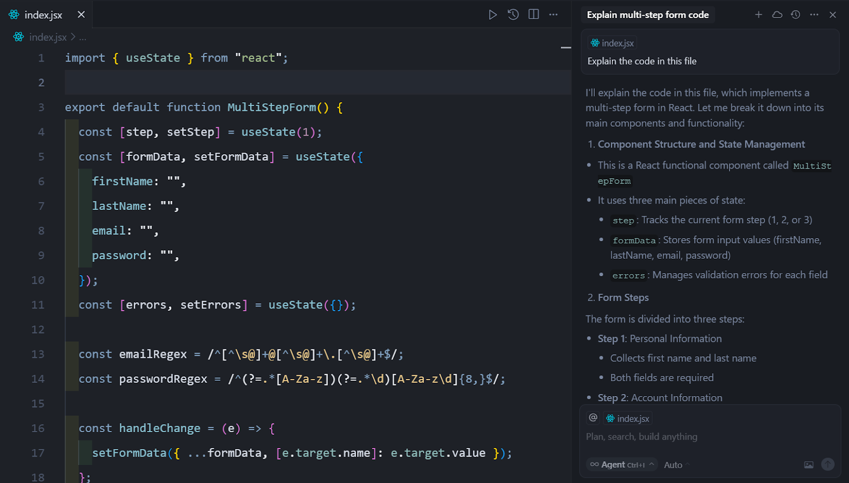Click the React icon on the index.jsx tab

(13, 14)
